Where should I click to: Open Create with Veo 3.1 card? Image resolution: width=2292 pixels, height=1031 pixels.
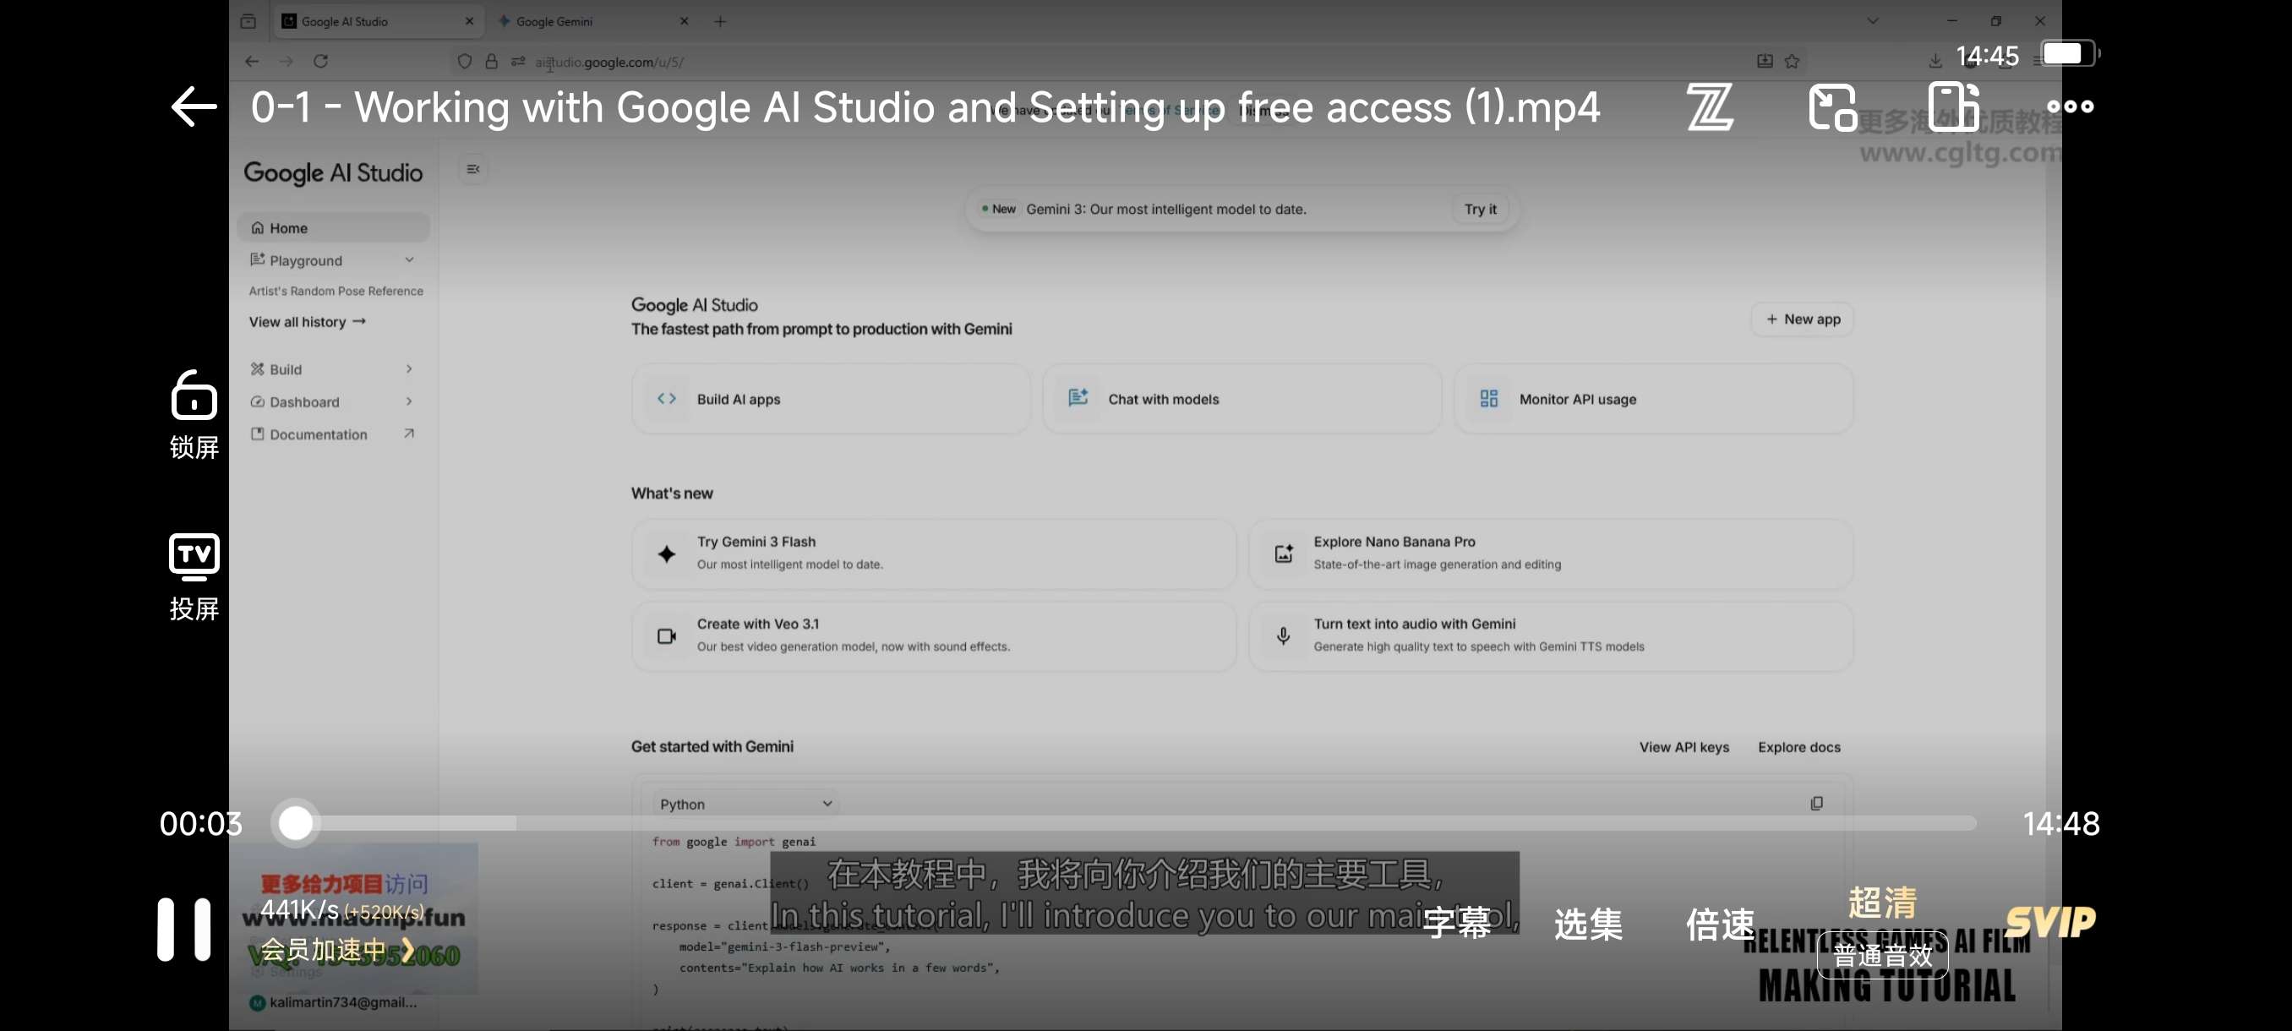[x=934, y=636]
